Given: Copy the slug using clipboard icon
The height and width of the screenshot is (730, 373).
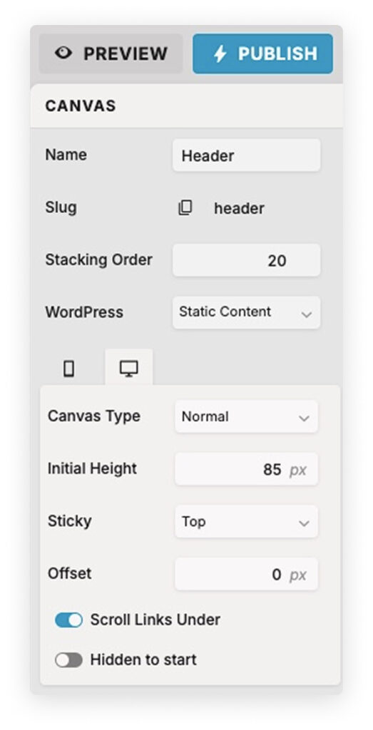Looking at the screenshot, I should 185,207.
